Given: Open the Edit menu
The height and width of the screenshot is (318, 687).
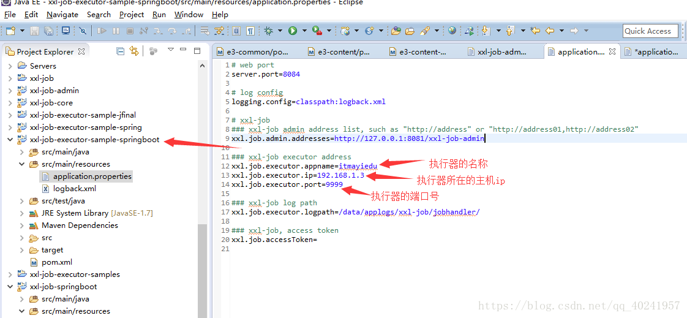Looking at the screenshot, I should [x=31, y=15].
